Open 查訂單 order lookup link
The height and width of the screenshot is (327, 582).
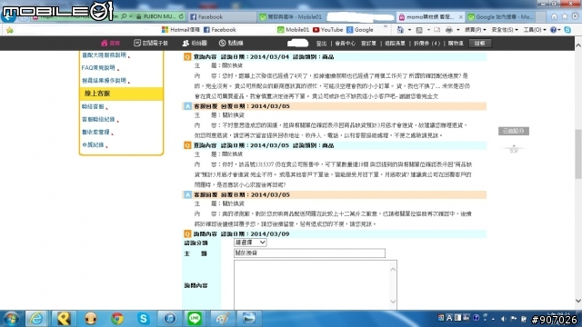368,44
